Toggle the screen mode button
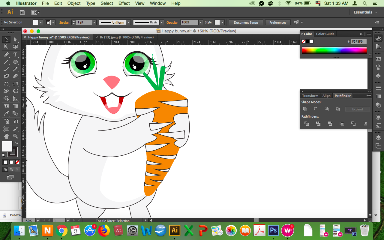 (x=10, y=177)
